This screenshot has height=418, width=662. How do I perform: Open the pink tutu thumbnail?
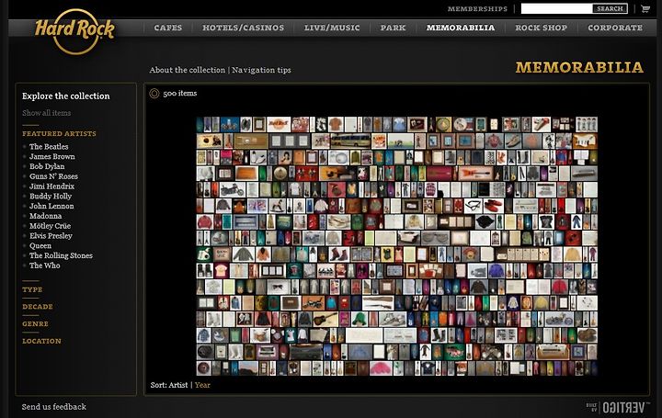point(382,368)
